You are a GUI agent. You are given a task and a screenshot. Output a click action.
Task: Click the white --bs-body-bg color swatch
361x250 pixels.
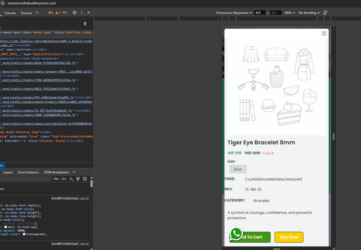click(6, 227)
